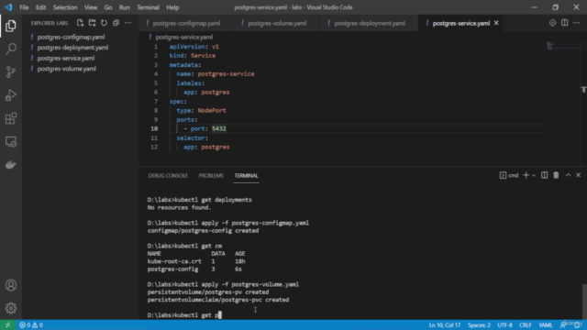The image size is (587, 330).
Task: Open the Extensions view
Action: click(x=11, y=118)
